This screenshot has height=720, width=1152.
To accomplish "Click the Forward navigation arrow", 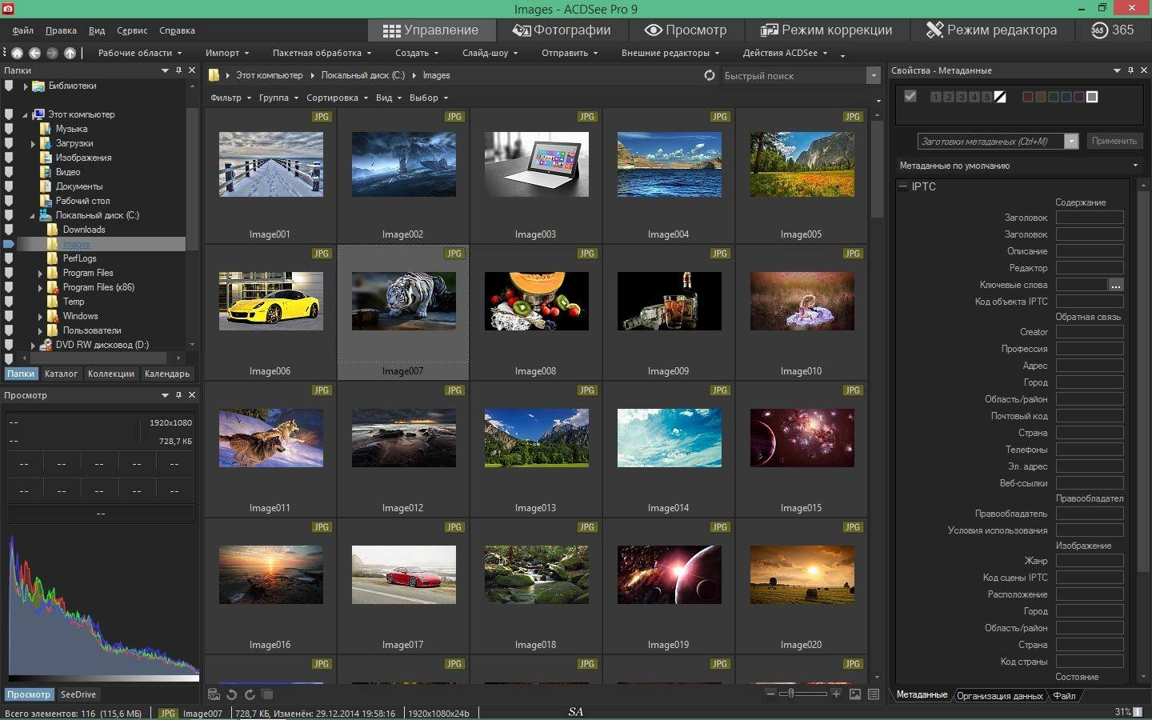I will tap(52, 53).
